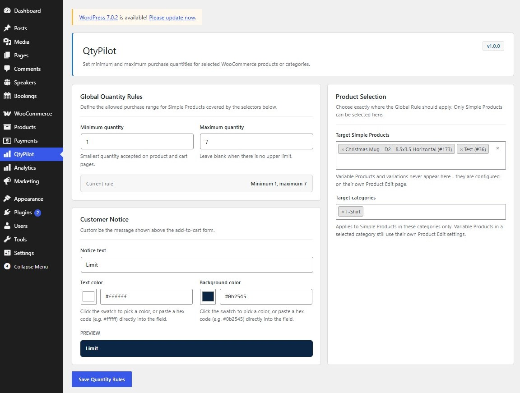The image size is (520, 393).
Task: Open the Background color swatch picker
Action: (208, 296)
